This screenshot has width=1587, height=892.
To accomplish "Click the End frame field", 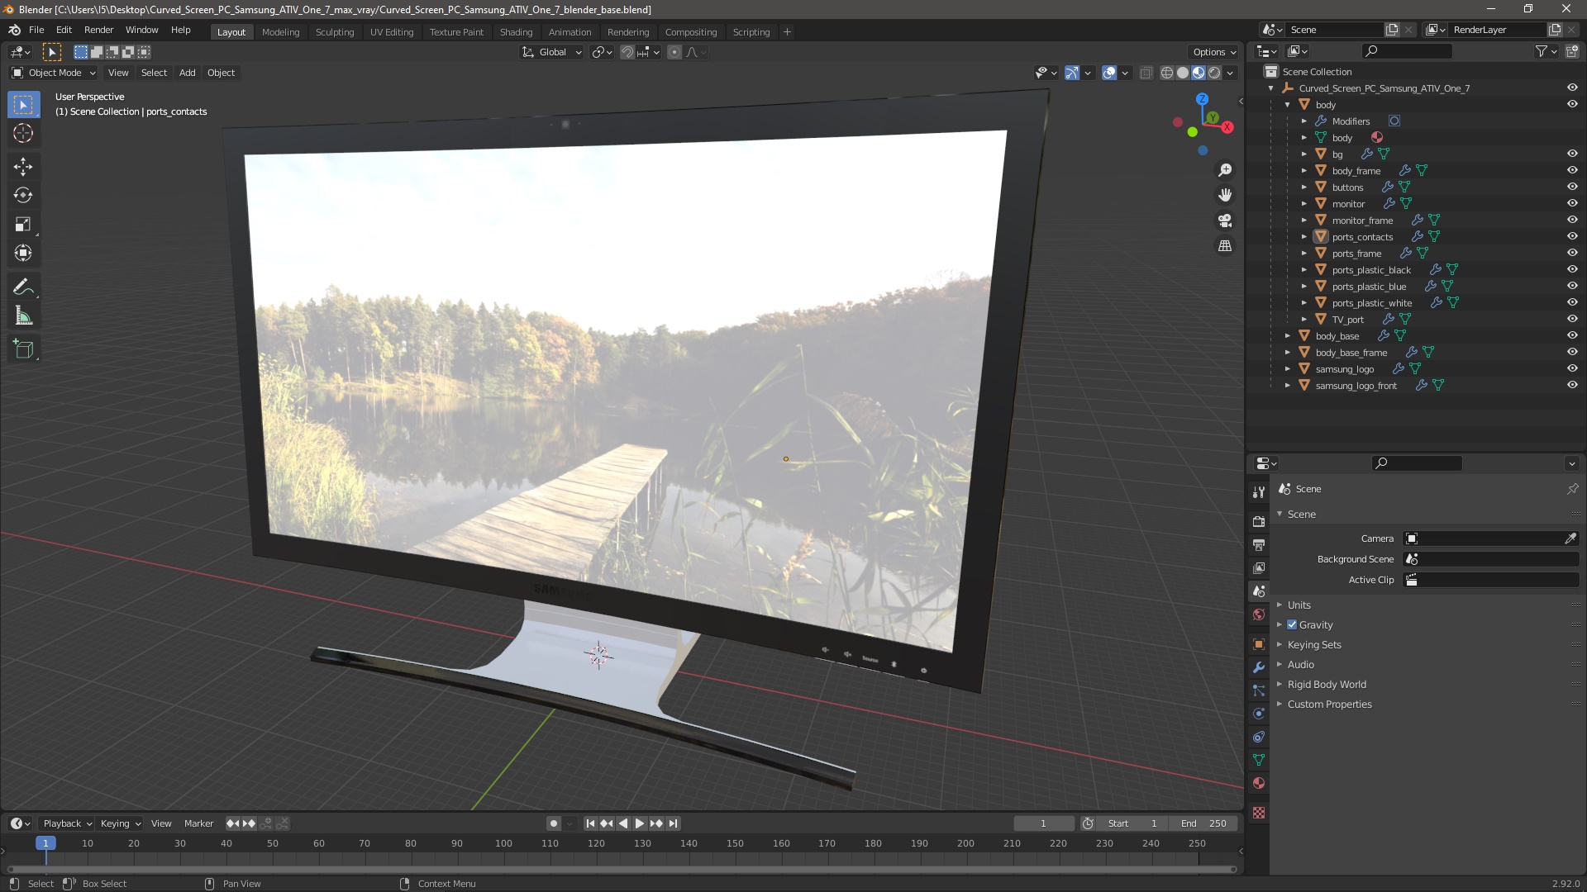I will [x=1203, y=823].
